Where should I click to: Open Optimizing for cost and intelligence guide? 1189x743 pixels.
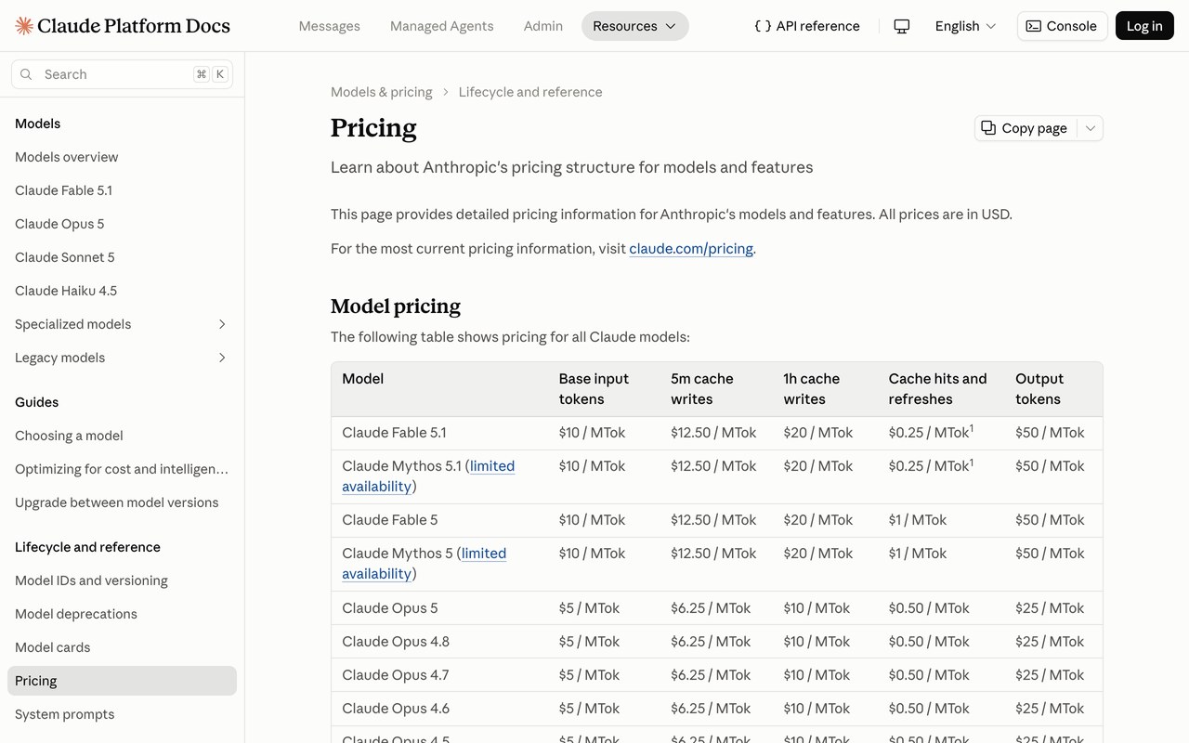pyautogui.click(x=122, y=469)
